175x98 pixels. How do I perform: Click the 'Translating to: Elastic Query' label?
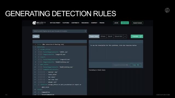(x=97, y=70)
